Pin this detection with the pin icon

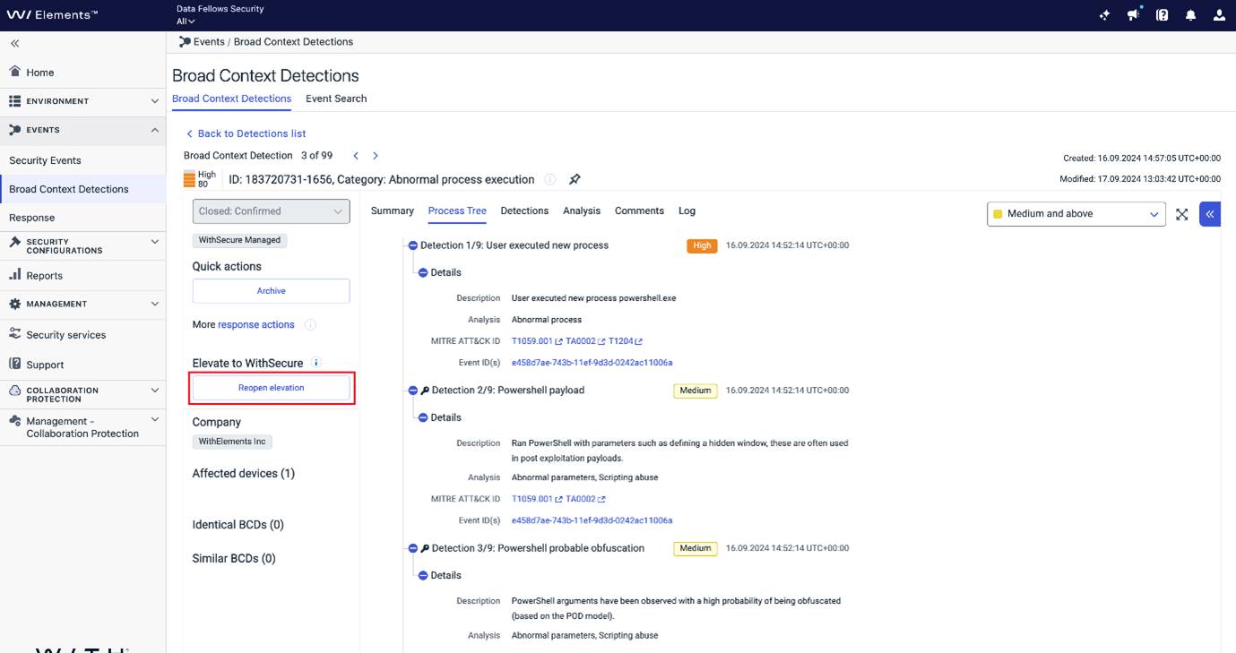click(575, 179)
